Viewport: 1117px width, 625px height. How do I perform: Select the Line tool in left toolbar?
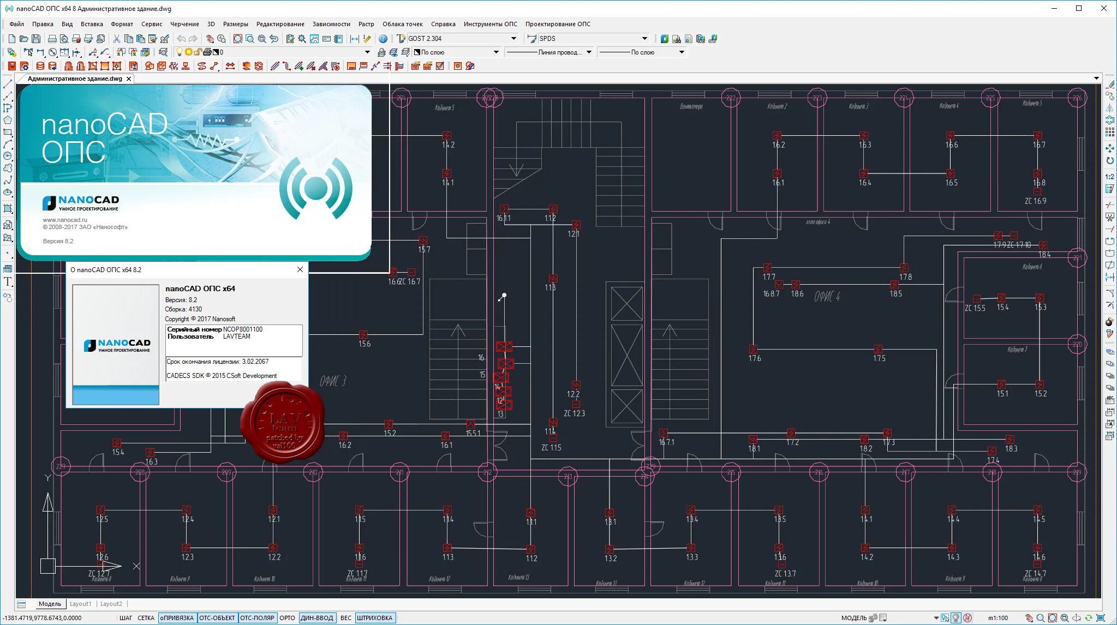coord(8,85)
